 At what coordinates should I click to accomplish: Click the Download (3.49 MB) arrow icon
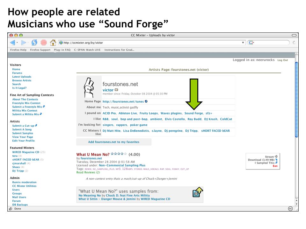[x=276, y=160]
